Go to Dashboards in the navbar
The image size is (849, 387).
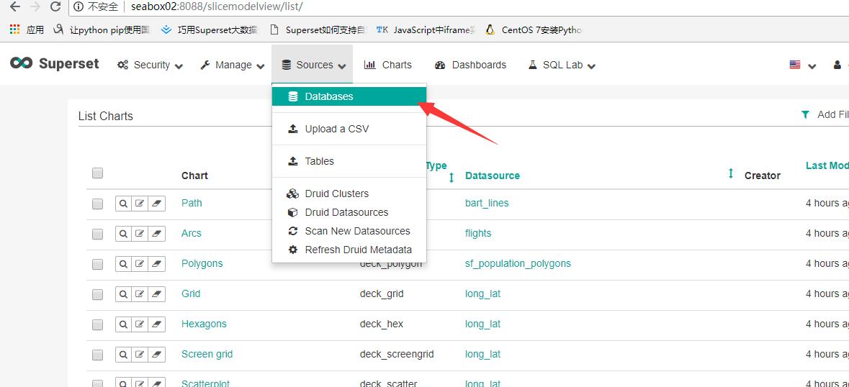tap(470, 65)
